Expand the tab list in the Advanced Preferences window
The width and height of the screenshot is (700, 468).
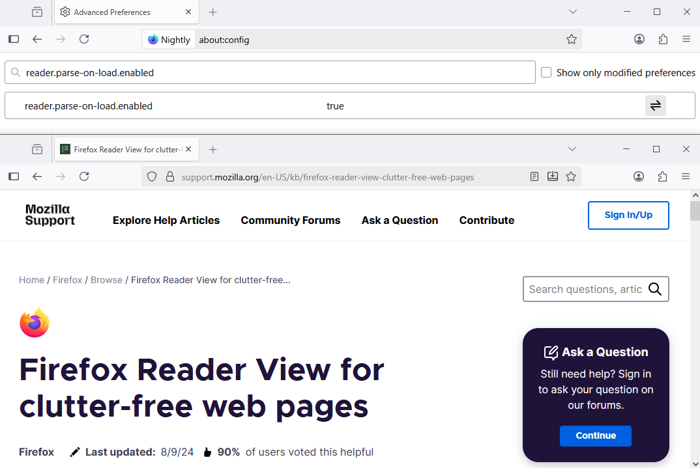tap(573, 12)
